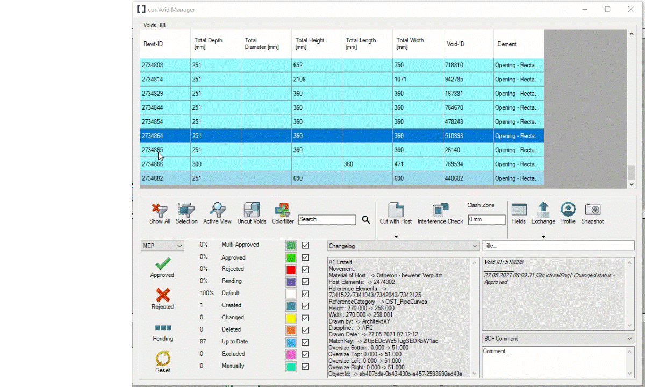Toggle the Deleted color checkbox
The height and width of the screenshot is (387, 645).
click(305, 330)
